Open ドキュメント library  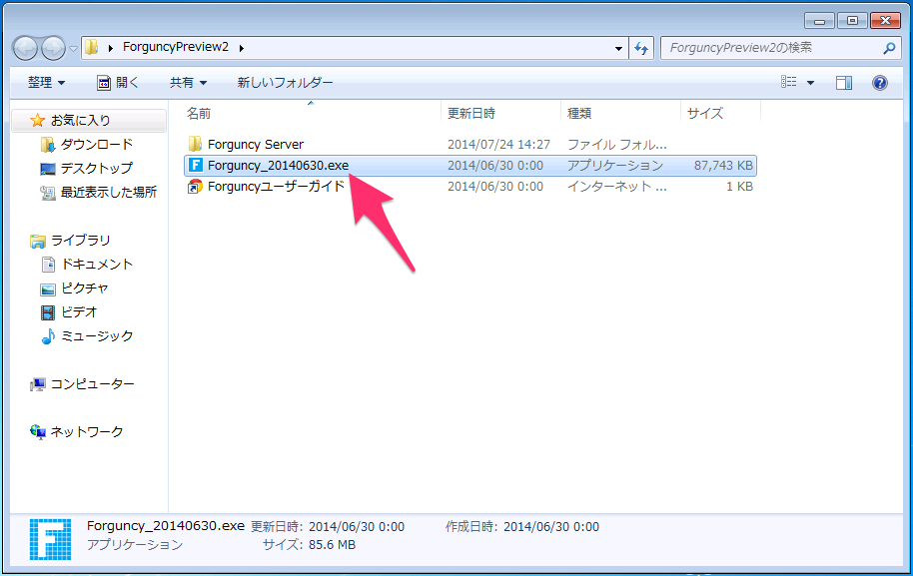(97, 265)
